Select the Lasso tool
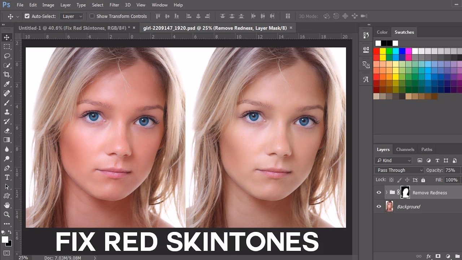 click(7, 56)
